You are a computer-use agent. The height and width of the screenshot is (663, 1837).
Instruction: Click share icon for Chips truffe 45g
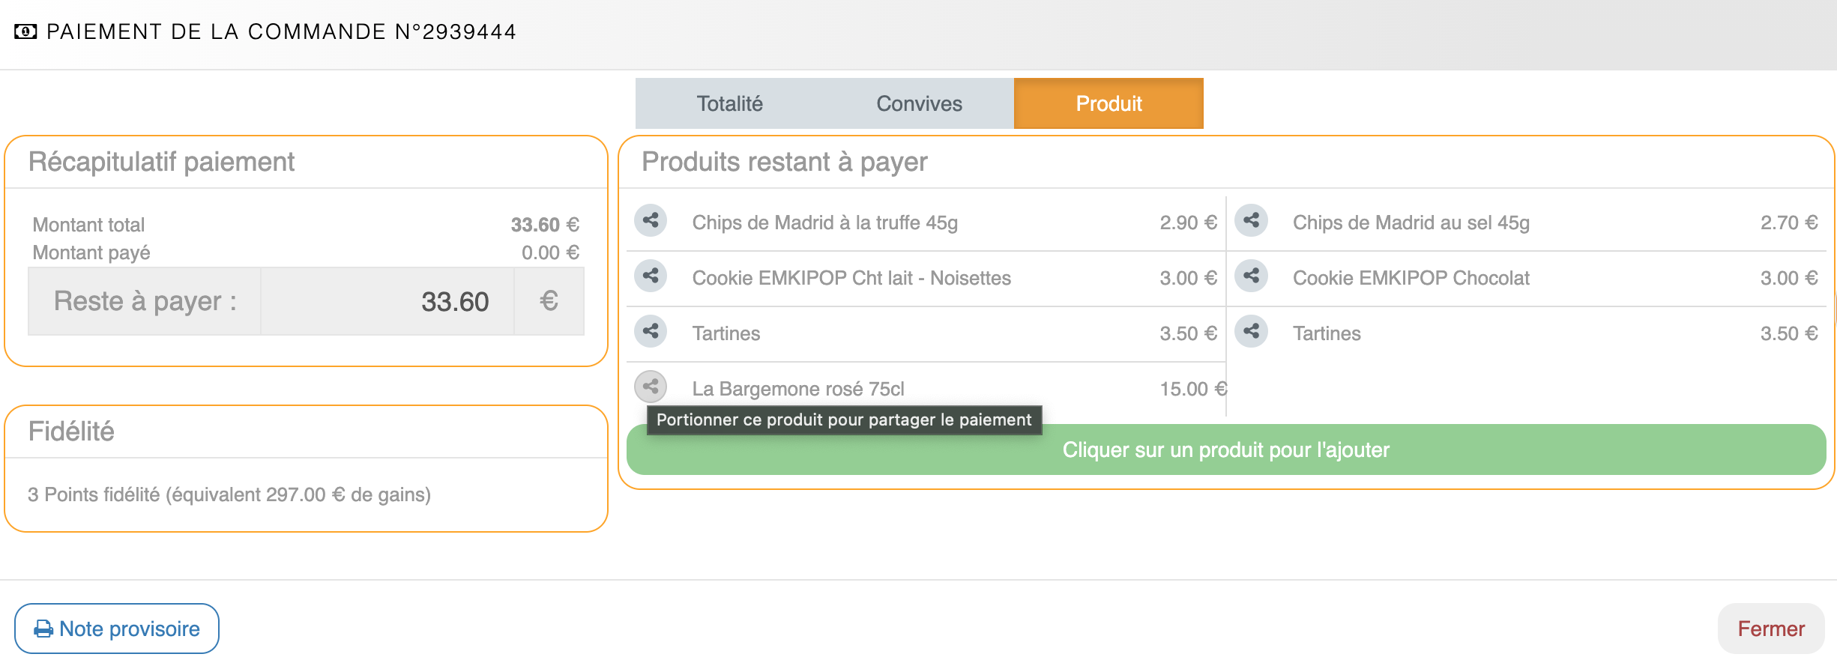tap(651, 220)
